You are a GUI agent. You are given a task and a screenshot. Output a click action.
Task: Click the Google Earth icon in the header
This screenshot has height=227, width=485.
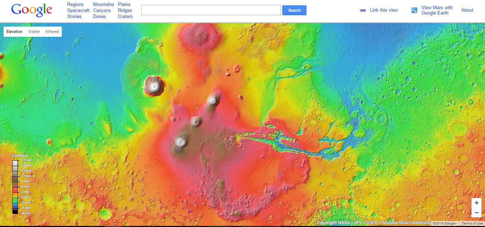click(x=414, y=10)
